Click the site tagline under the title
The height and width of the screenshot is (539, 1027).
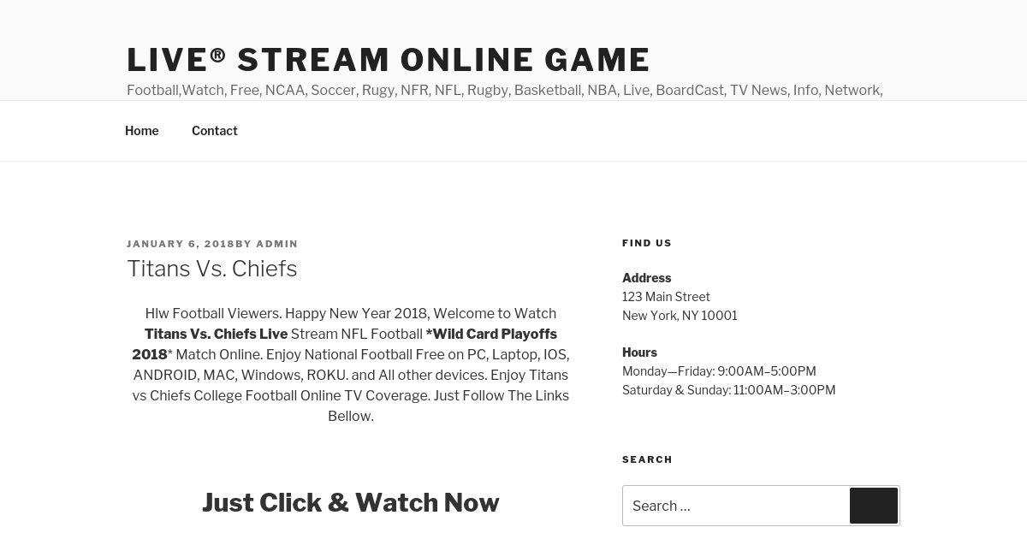tap(504, 90)
